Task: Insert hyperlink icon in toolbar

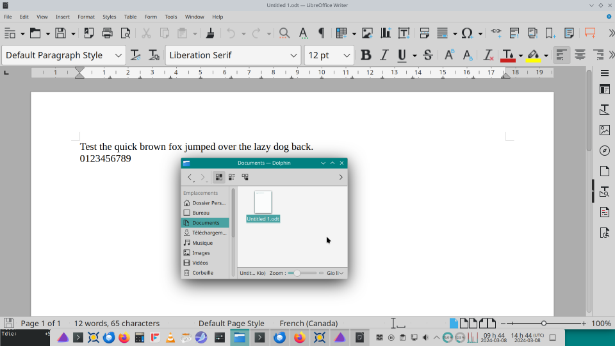Action: 496,33
